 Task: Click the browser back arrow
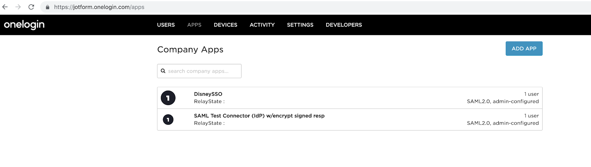tap(5, 7)
